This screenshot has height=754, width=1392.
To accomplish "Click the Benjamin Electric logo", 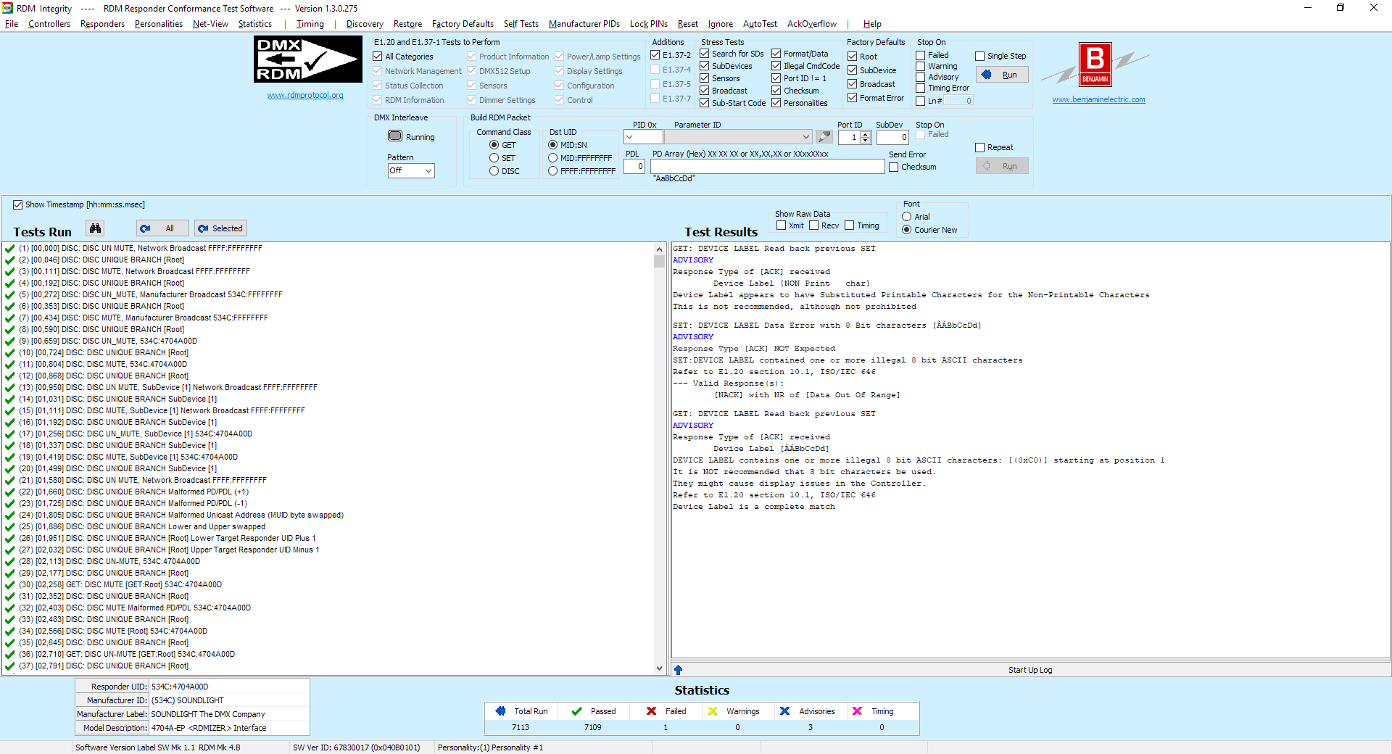I will pos(1095,65).
